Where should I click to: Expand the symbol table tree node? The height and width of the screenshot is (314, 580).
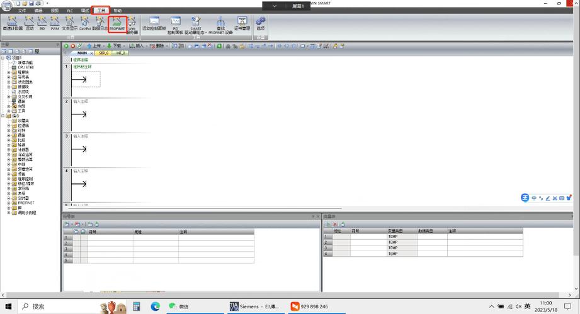9,77
